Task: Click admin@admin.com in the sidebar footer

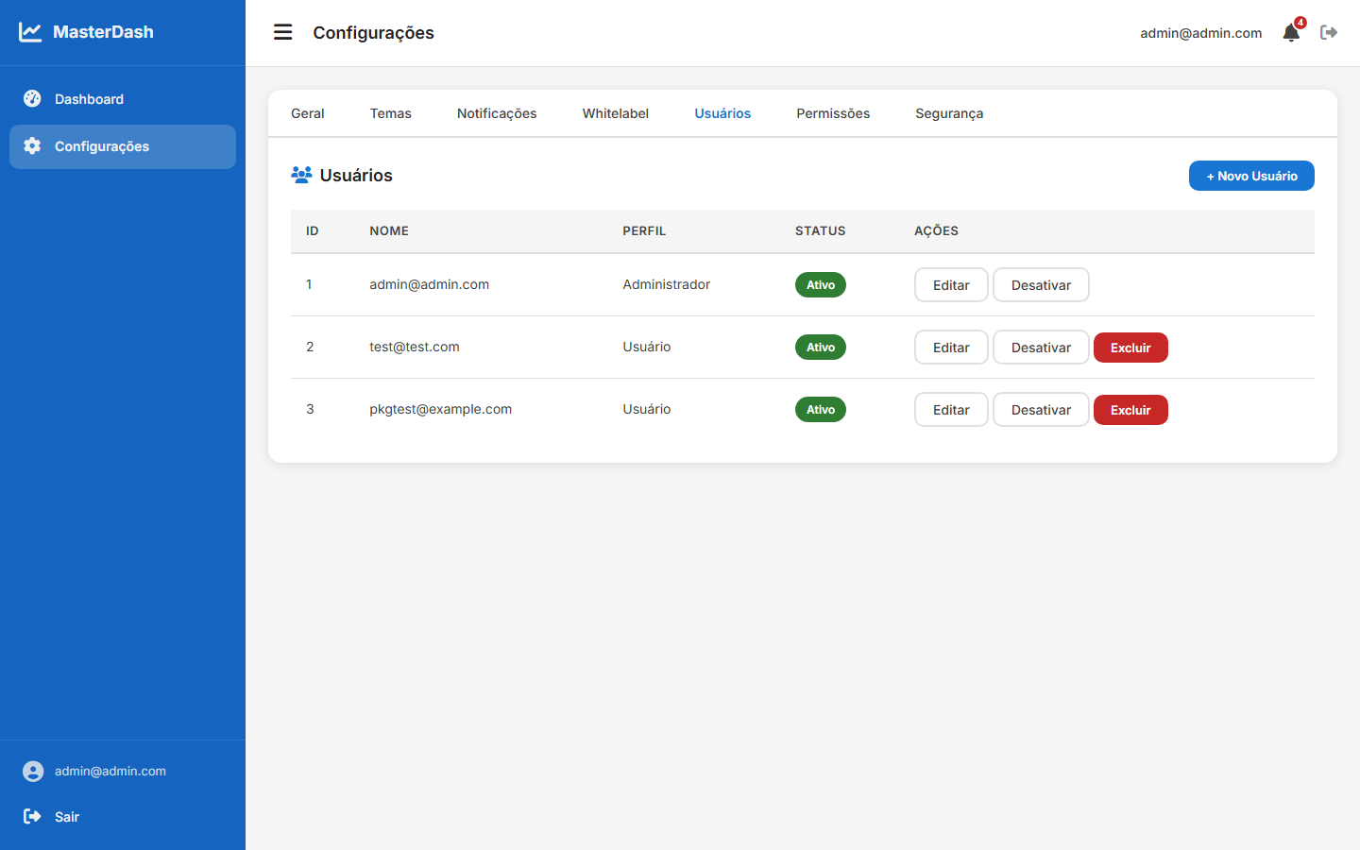Action: coord(110,771)
